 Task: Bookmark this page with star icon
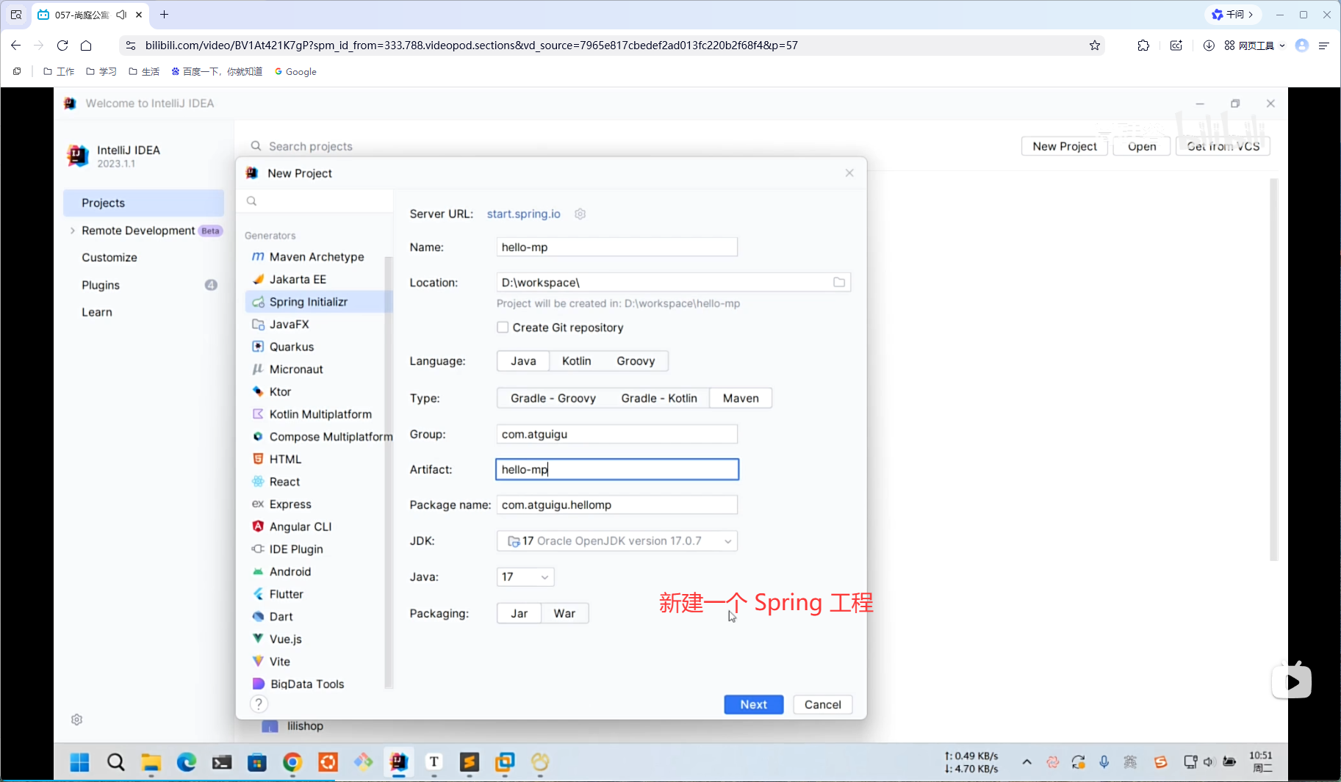1095,46
